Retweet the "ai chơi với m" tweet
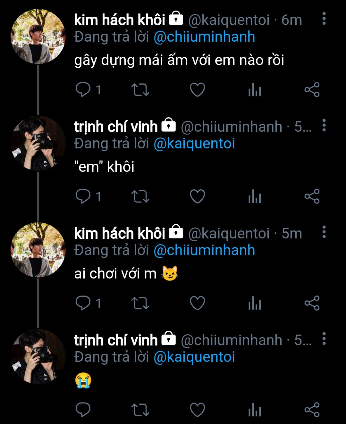The width and height of the screenshot is (346, 424). pyautogui.click(x=140, y=303)
